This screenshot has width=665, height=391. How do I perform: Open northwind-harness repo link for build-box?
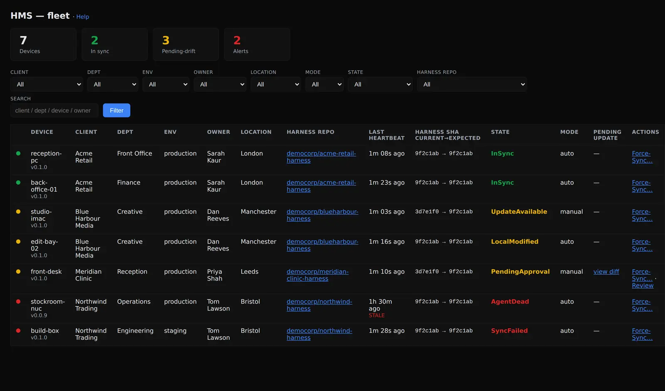point(319,334)
